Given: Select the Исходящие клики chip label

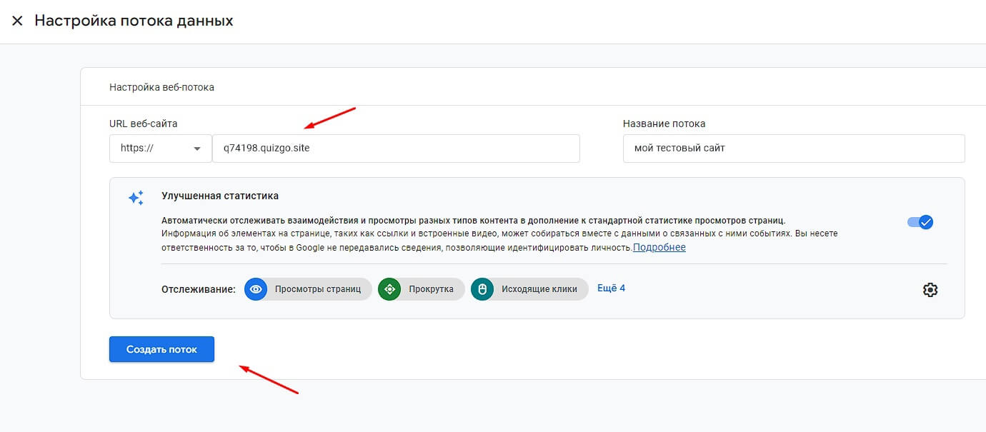Looking at the screenshot, I should [538, 289].
